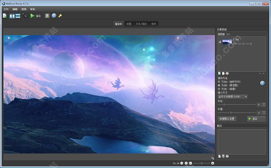The width and height of the screenshot is (271, 168).
Task: Click the 渲染 render button in side panel
Action: (x=256, y=119)
